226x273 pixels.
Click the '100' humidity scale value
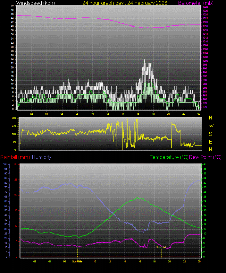coord(5,164)
